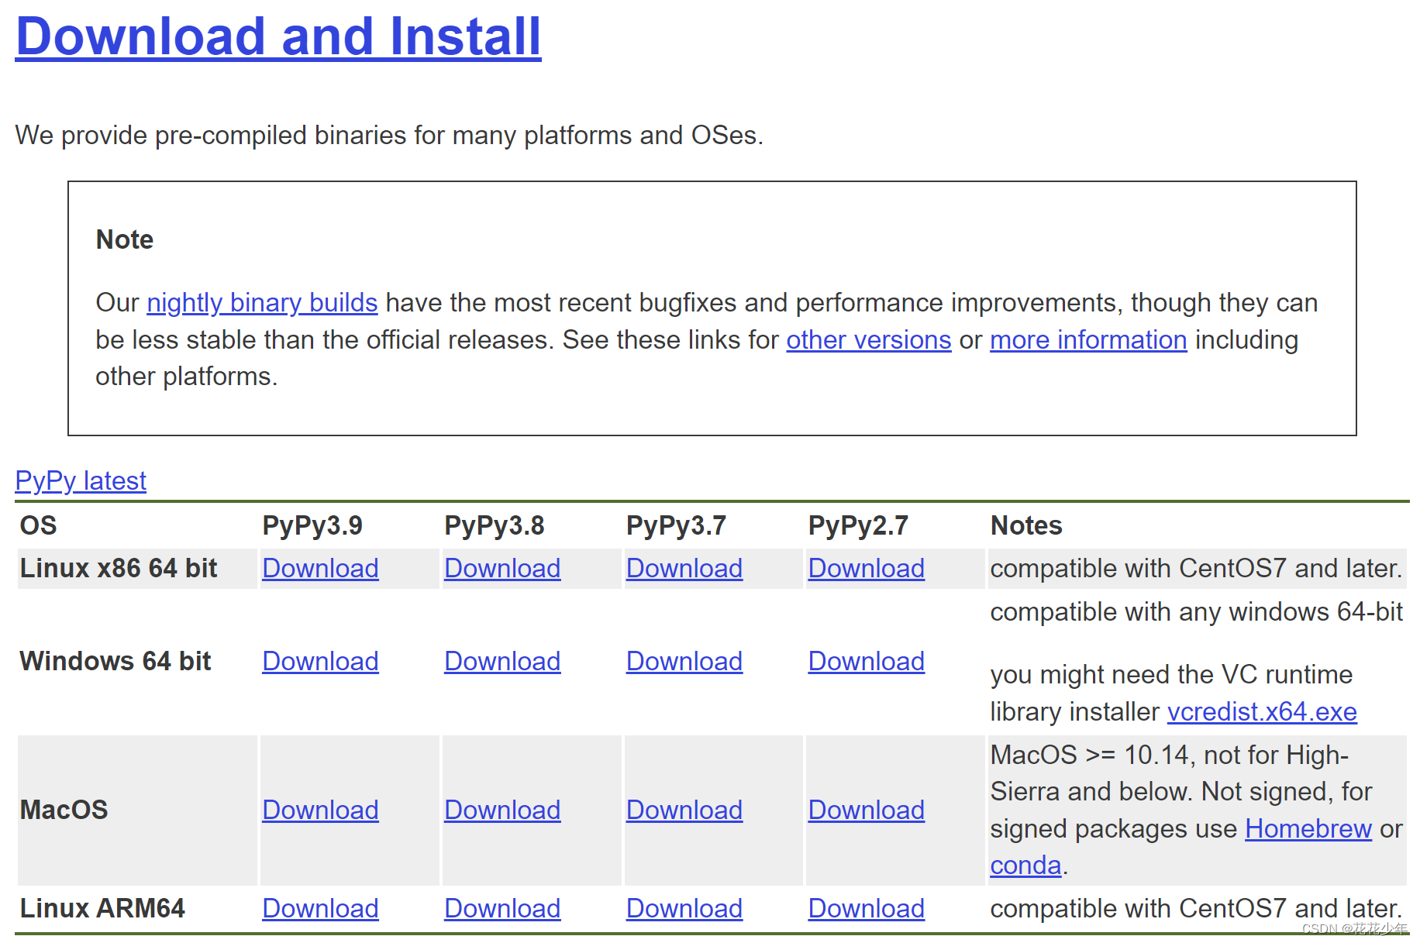Open the Homebrew link

click(1308, 828)
